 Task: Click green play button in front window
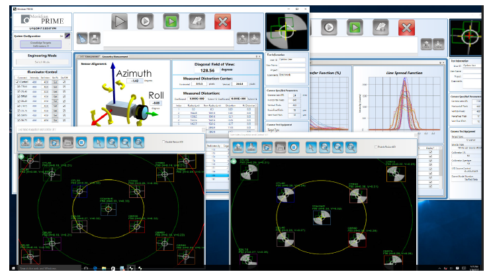coord(171,21)
